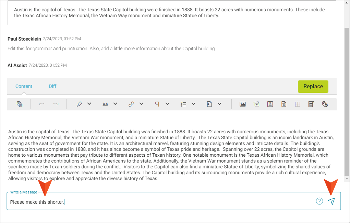Click the Redo arrow
The height and width of the screenshot is (223, 350).
click(56, 104)
